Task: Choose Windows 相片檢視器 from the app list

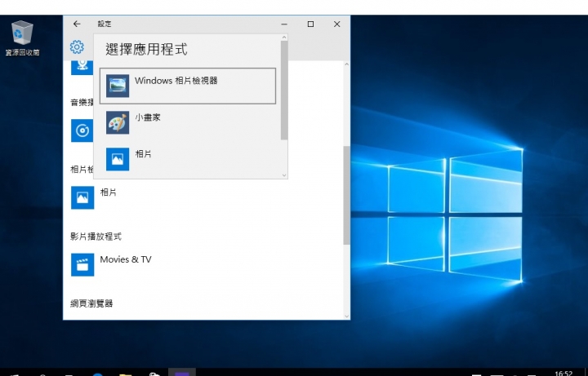Action: 188,86
